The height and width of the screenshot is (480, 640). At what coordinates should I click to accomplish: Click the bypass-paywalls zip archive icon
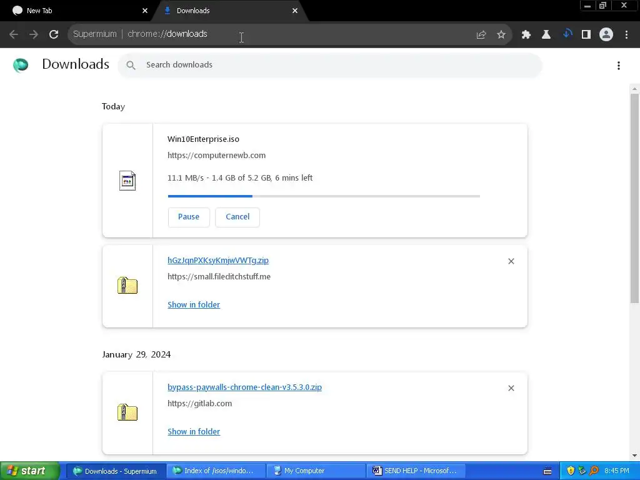click(127, 412)
